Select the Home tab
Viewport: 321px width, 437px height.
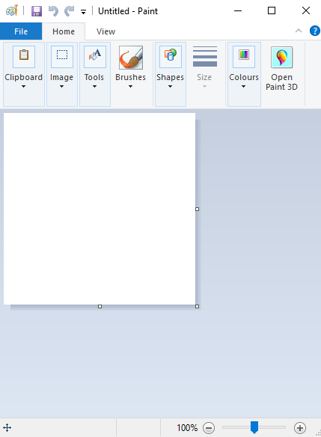pos(64,31)
